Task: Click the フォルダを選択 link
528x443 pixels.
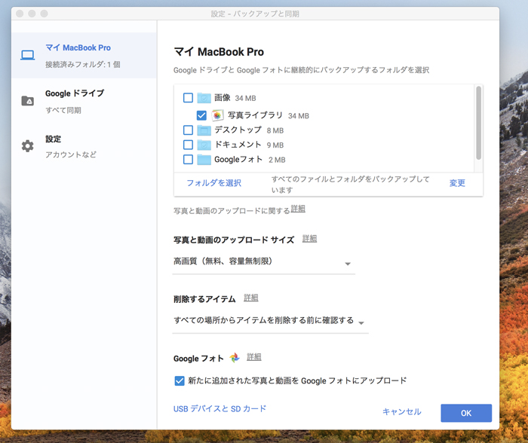Action: [213, 183]
